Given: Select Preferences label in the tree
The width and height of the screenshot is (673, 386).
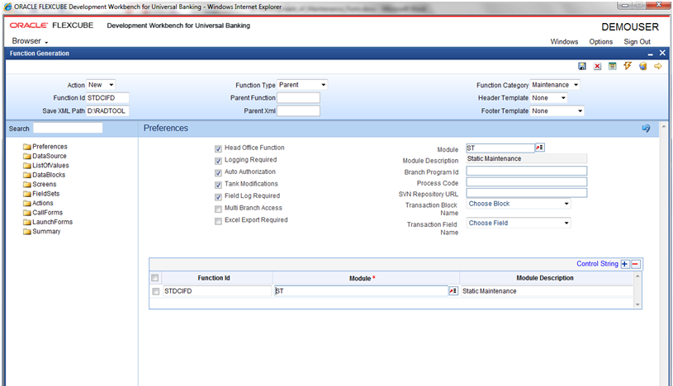Looking at the screenshot, I should pos(50,147).
